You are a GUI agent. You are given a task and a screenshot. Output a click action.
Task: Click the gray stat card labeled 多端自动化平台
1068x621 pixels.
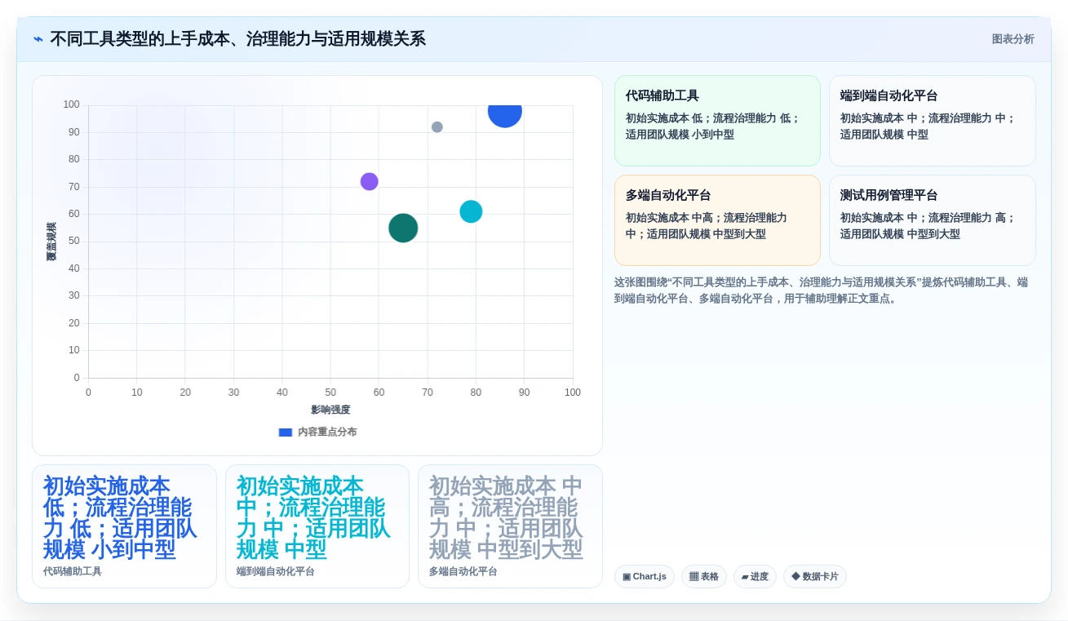(x=510, y=526)
